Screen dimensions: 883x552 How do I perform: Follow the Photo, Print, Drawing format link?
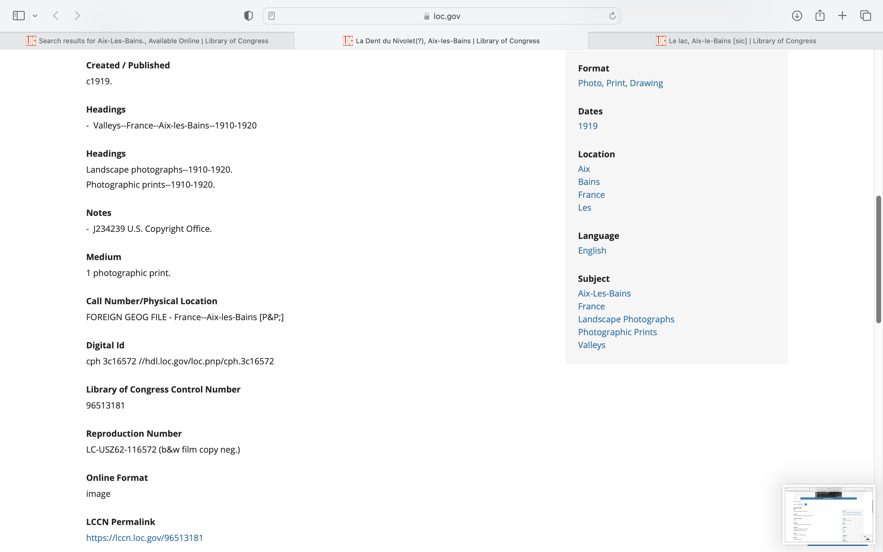(620, 83)
